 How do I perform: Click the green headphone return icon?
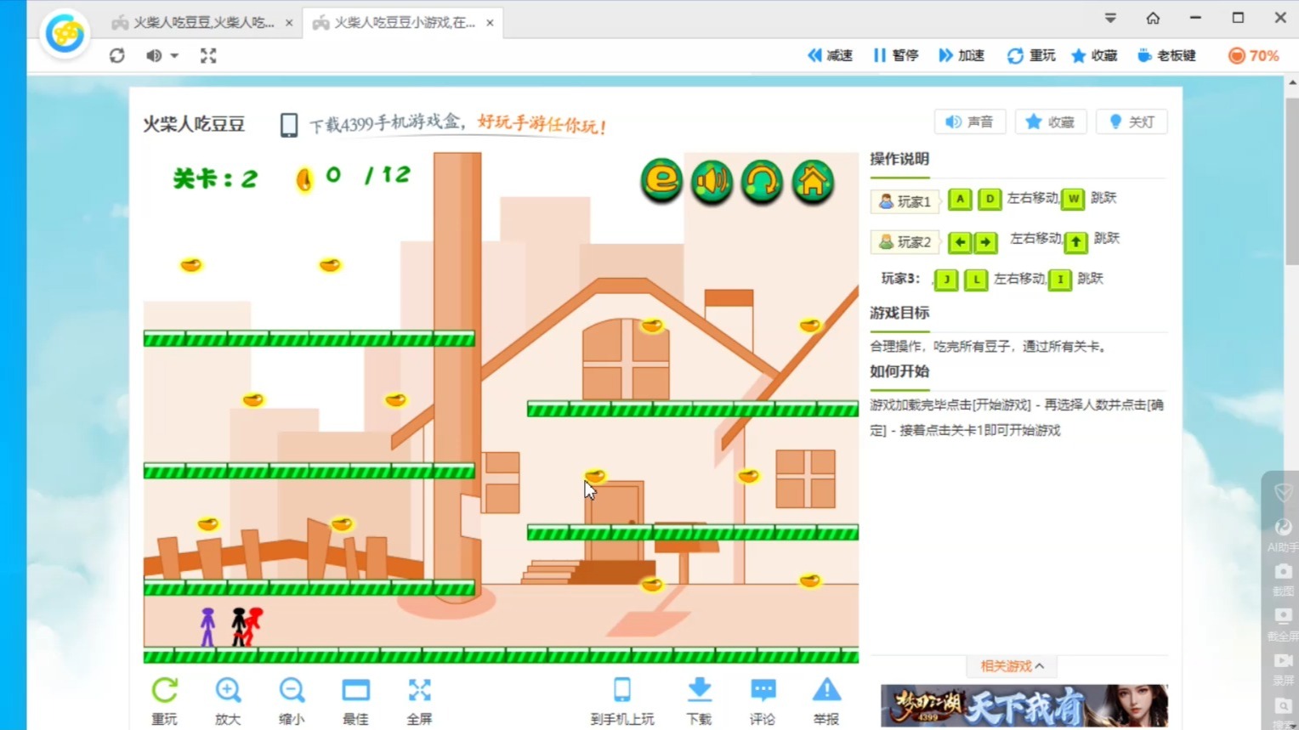762,181
